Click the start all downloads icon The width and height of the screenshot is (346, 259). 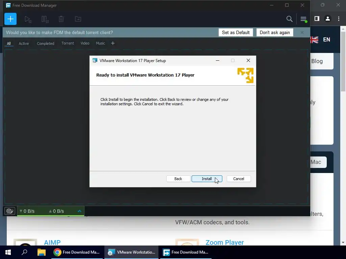tap(28, 19)
